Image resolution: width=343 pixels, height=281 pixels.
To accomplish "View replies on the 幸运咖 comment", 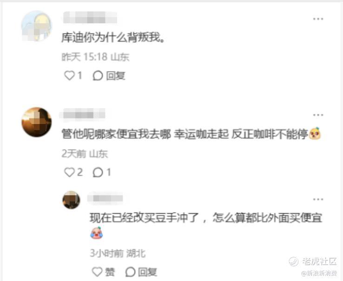I will pos(102,172).
